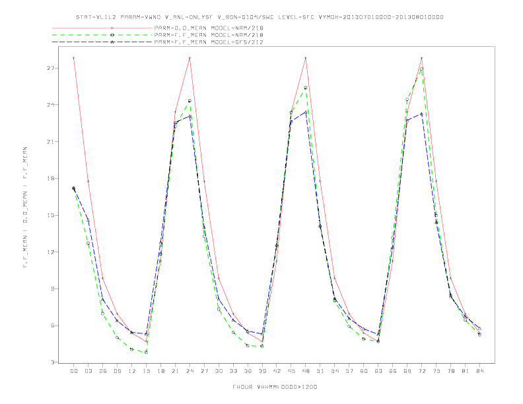Viewport: 523px width, 404px height.
Task: Click x-axis forecast hour label 51
Action: (320, 371)
